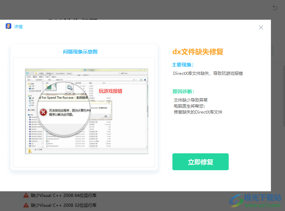Click the 详情 dialog title label

(x=18, y=27)
